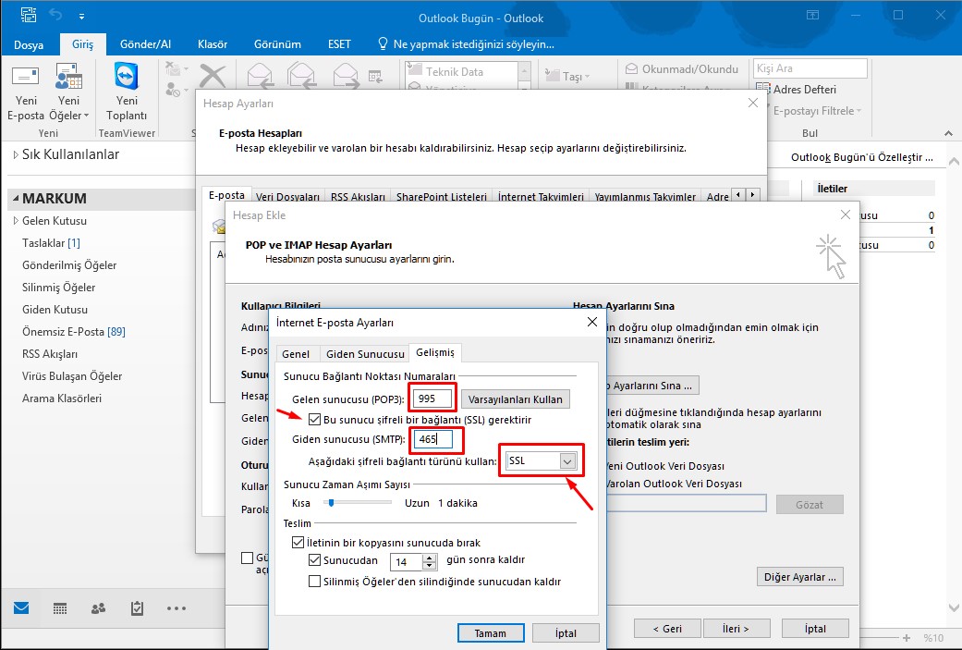Screen dimensions: 962x650
Task: Open the Dosya menu
Action: (29, 44)
